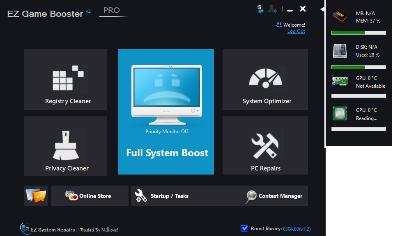
Task: Close the EZ Game Booster window
Action: 303,9
